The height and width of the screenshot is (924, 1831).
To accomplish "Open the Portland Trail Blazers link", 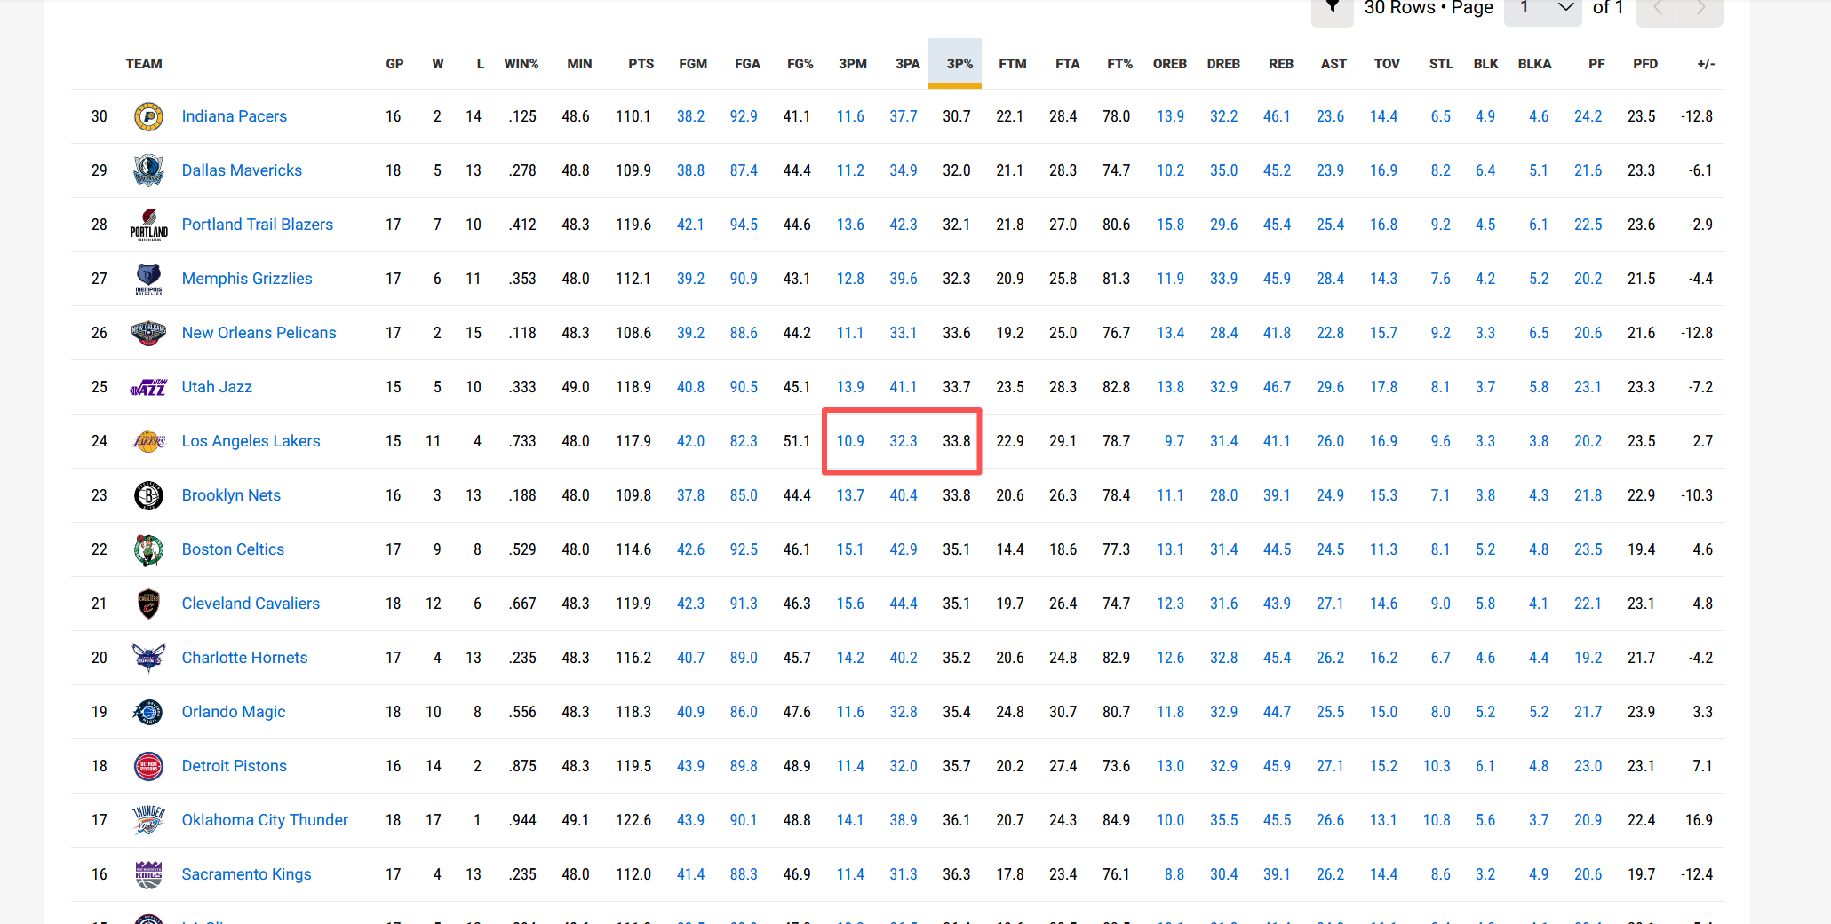I will pyautogui.click(x=258, y=225).
